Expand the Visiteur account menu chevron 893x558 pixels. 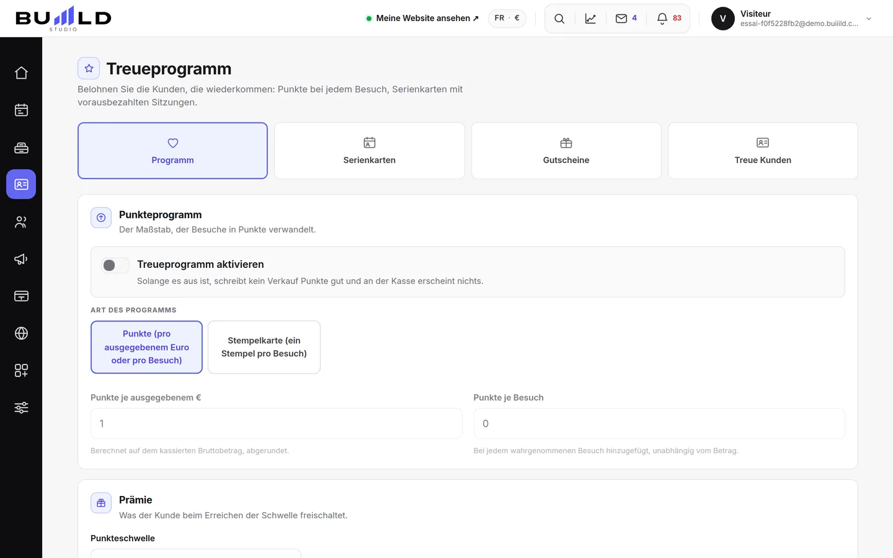[x=869, y=19]
